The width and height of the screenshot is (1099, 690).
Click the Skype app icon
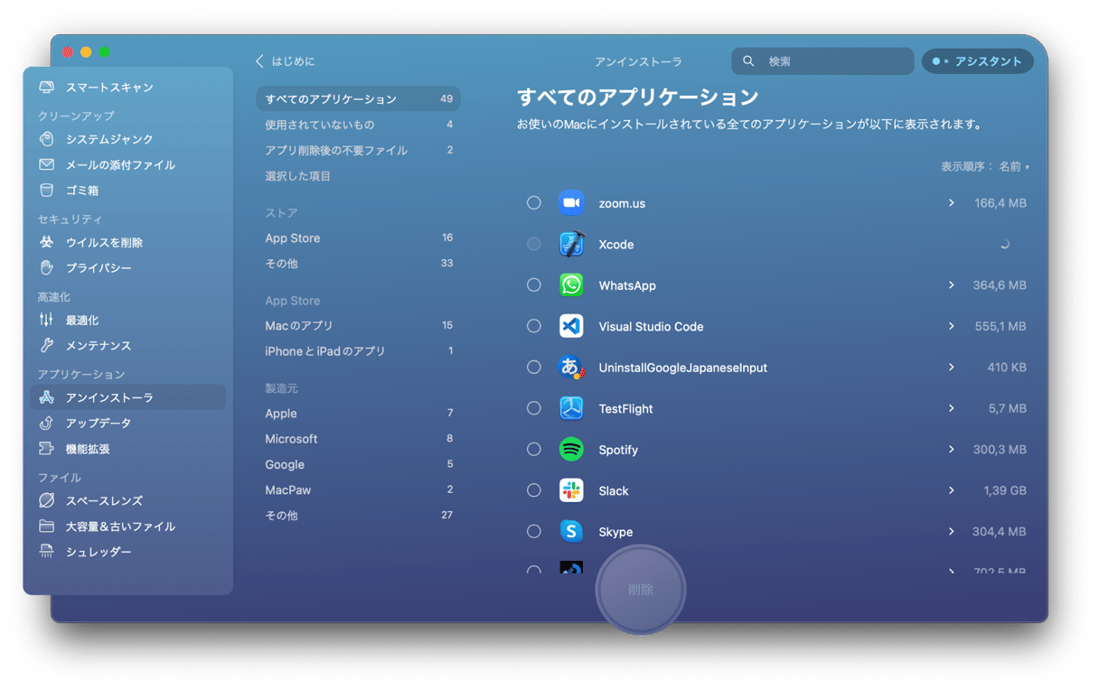click(x=571, y=531)
